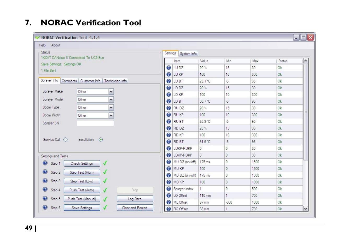349x249 pixels.
Task: Click the help icon beside Sprayer Index row
Action: (169, 189)
